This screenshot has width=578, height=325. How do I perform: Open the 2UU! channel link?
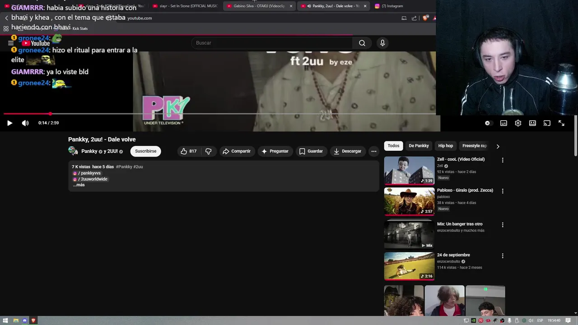[x=112, y=151]
